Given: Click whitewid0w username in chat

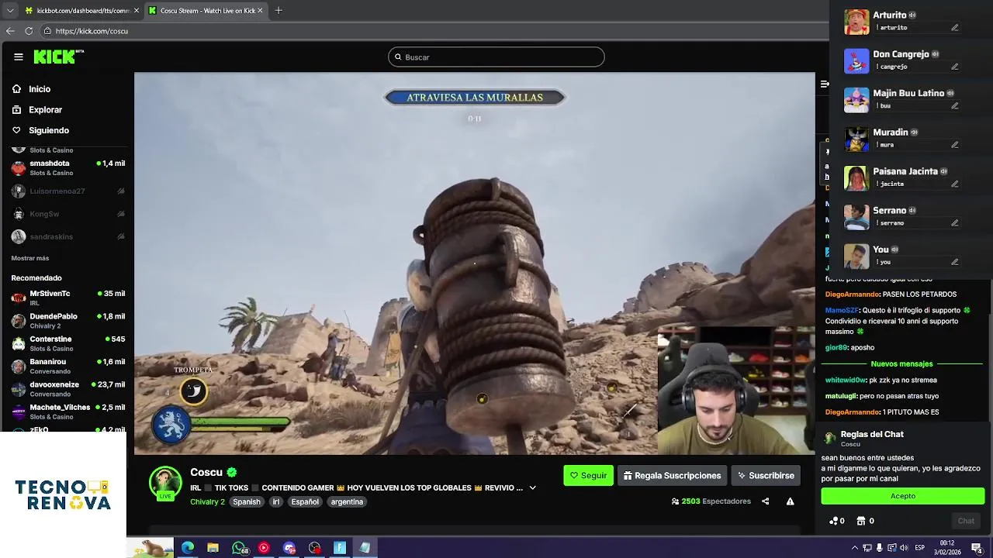Looking at the screenshot, I should 846,381.
